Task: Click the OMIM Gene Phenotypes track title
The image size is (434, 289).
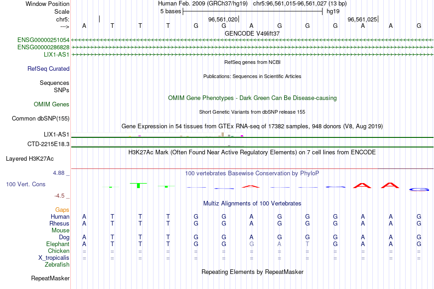Action: (x=252, y=98)
